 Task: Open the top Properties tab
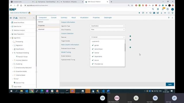coord(96,18)
